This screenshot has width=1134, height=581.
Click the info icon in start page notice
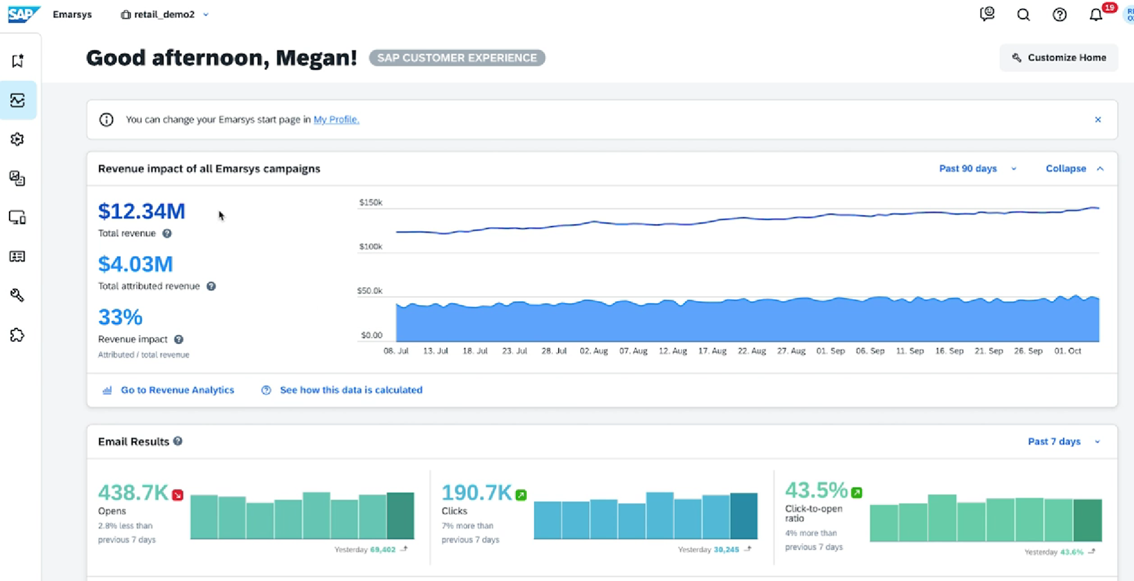[106, 120]
